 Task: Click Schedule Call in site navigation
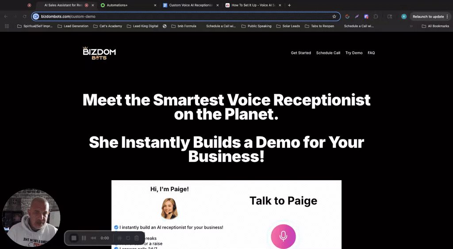(328, 53)
